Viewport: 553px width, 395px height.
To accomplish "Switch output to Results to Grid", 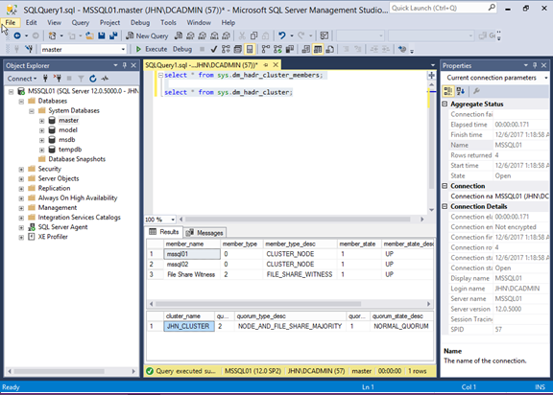I will pyautogui.click(x=318, y=49).
